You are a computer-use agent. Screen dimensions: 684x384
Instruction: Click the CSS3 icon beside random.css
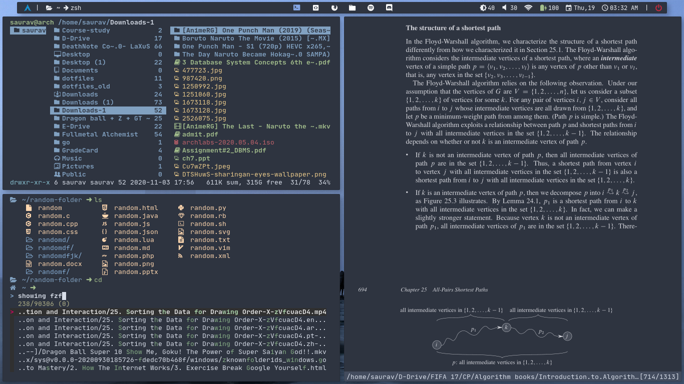tap(29, 232)
